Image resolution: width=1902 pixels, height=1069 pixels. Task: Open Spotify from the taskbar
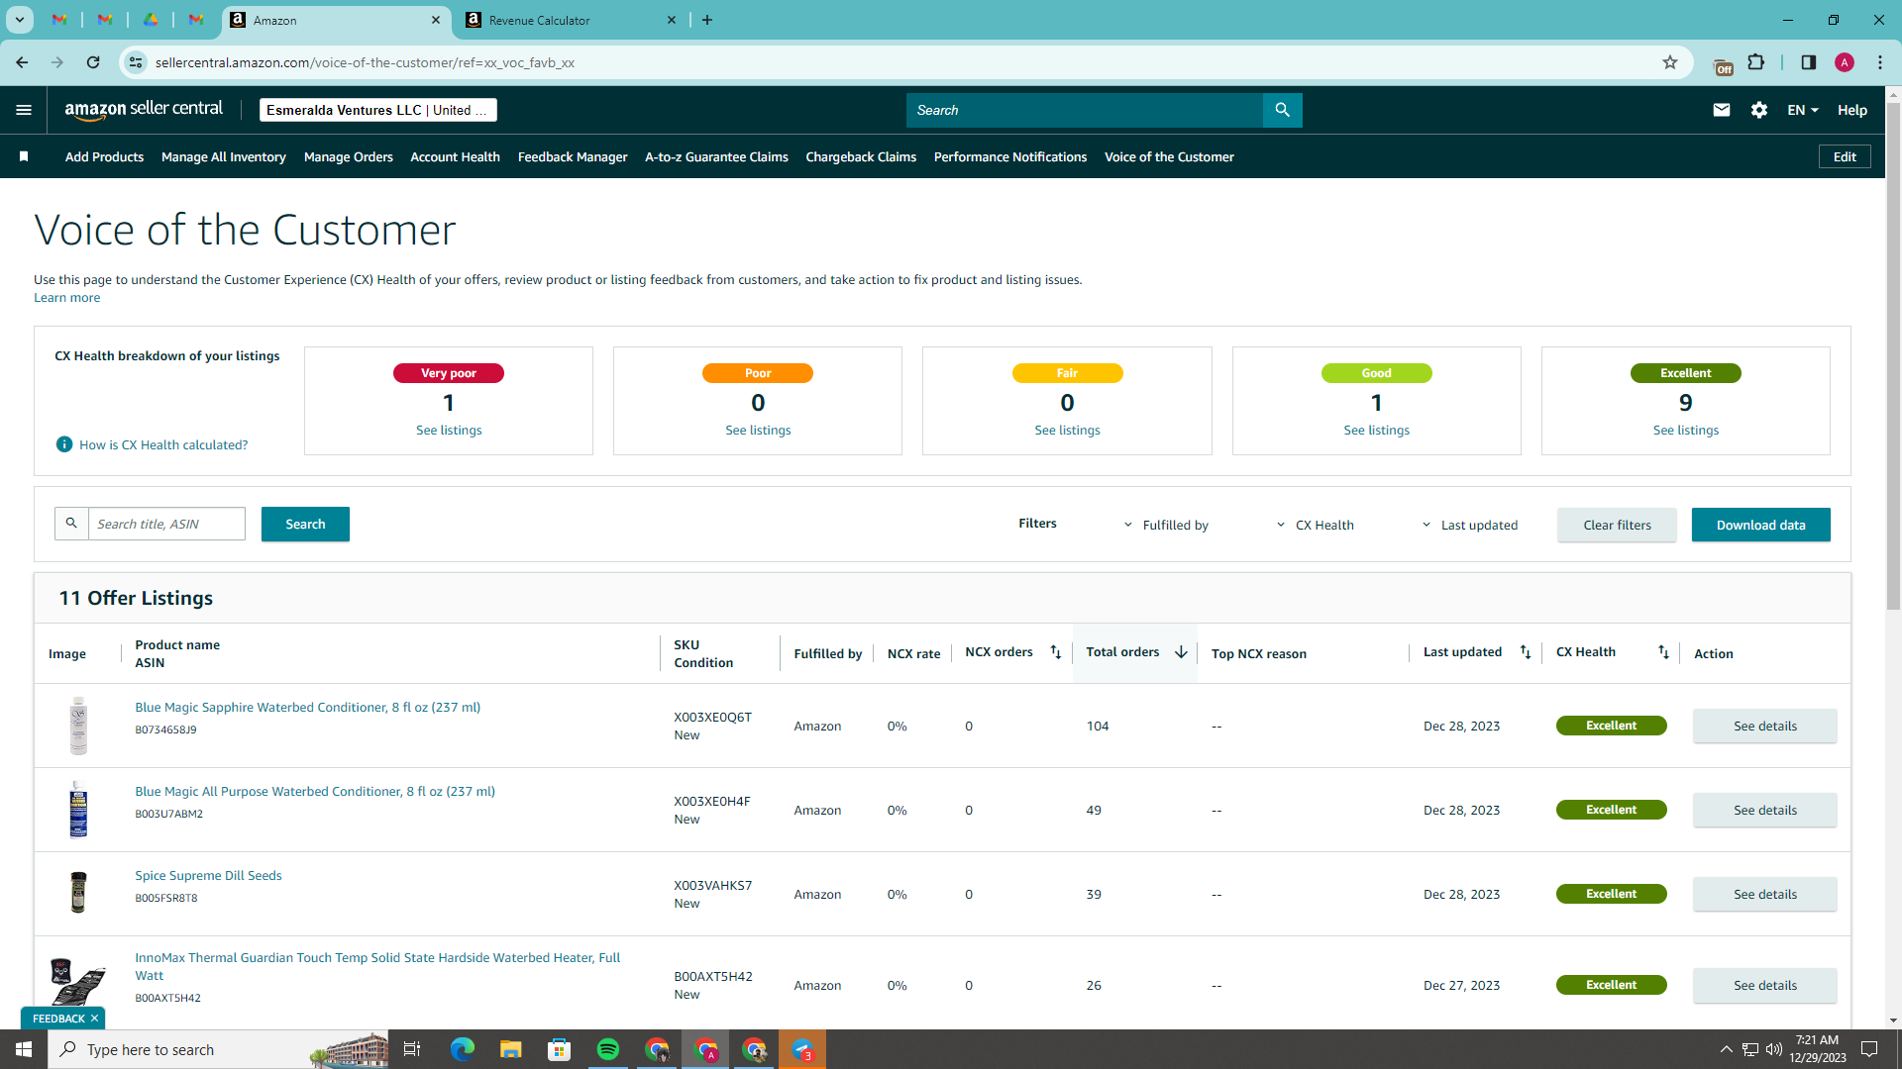(608, 1049)
